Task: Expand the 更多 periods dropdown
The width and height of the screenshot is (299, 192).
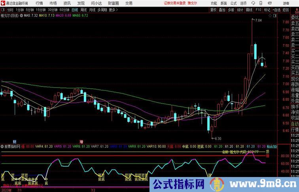Action: point(114,9)
